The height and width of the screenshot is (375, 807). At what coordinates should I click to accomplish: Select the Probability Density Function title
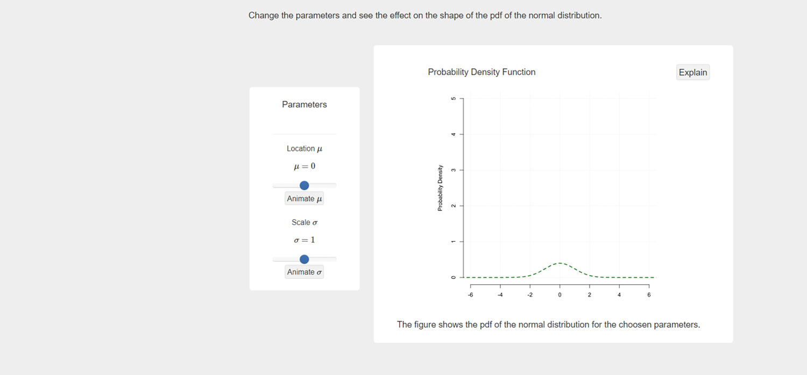(482, 72)
